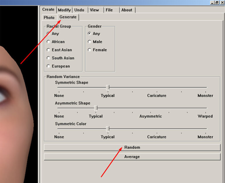Choose the South Asian racial group
Image resolution: width=225 pixels, height=183 pixels.
48,58
